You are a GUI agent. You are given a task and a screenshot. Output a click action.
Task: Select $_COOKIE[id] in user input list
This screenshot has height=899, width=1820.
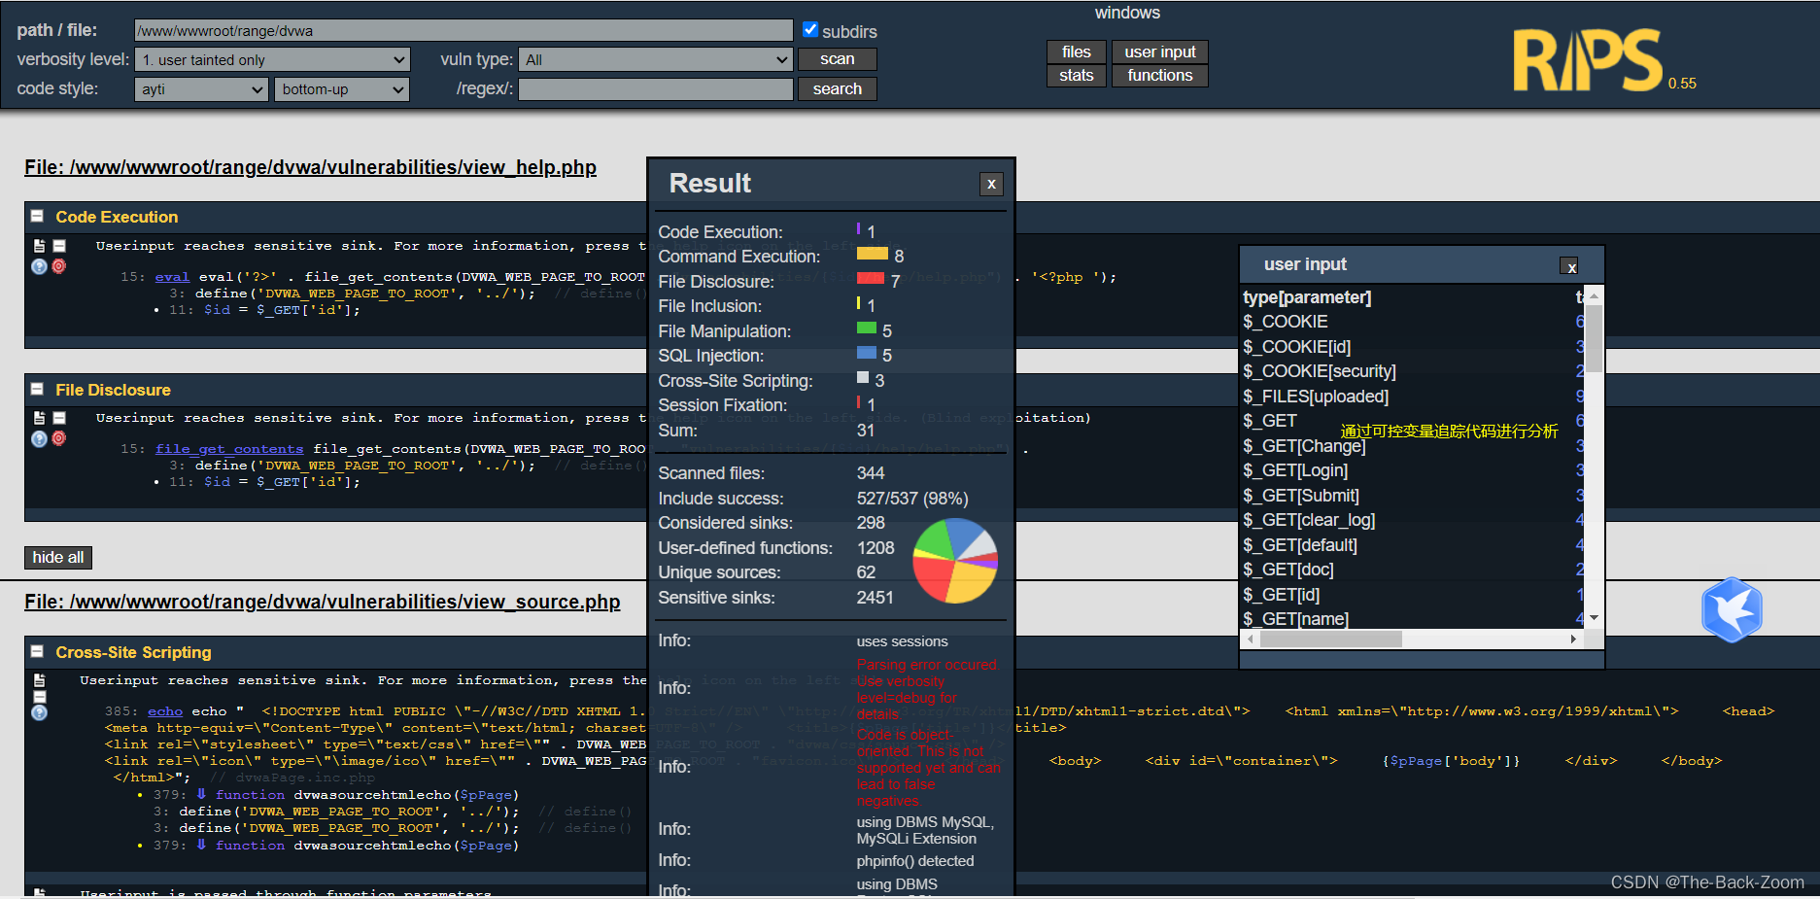(x=1297, y=347)
